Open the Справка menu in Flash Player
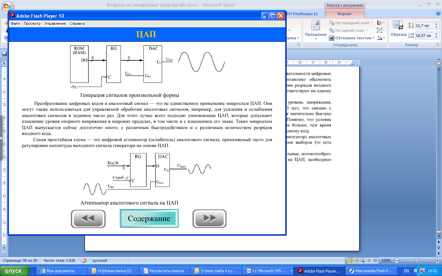Viewport: 442px width, 276px height. 77,23
